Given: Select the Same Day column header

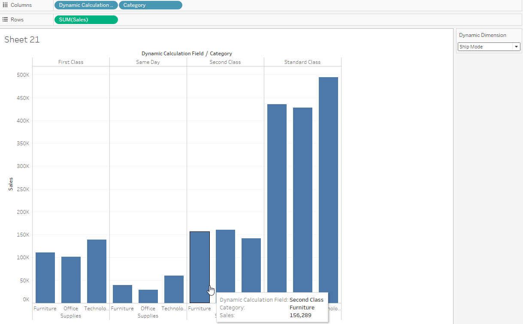Looking at the screenshot, I should click(x=148, y=62).
